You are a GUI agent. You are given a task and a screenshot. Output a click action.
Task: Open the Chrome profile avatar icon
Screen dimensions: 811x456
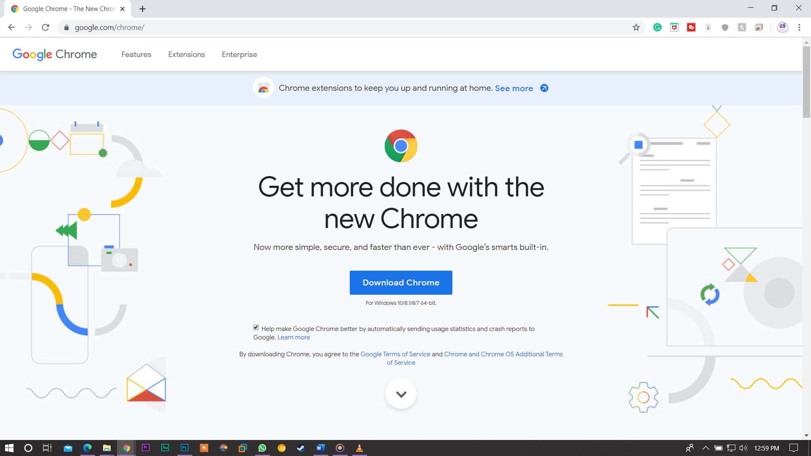tap(783, 27)
